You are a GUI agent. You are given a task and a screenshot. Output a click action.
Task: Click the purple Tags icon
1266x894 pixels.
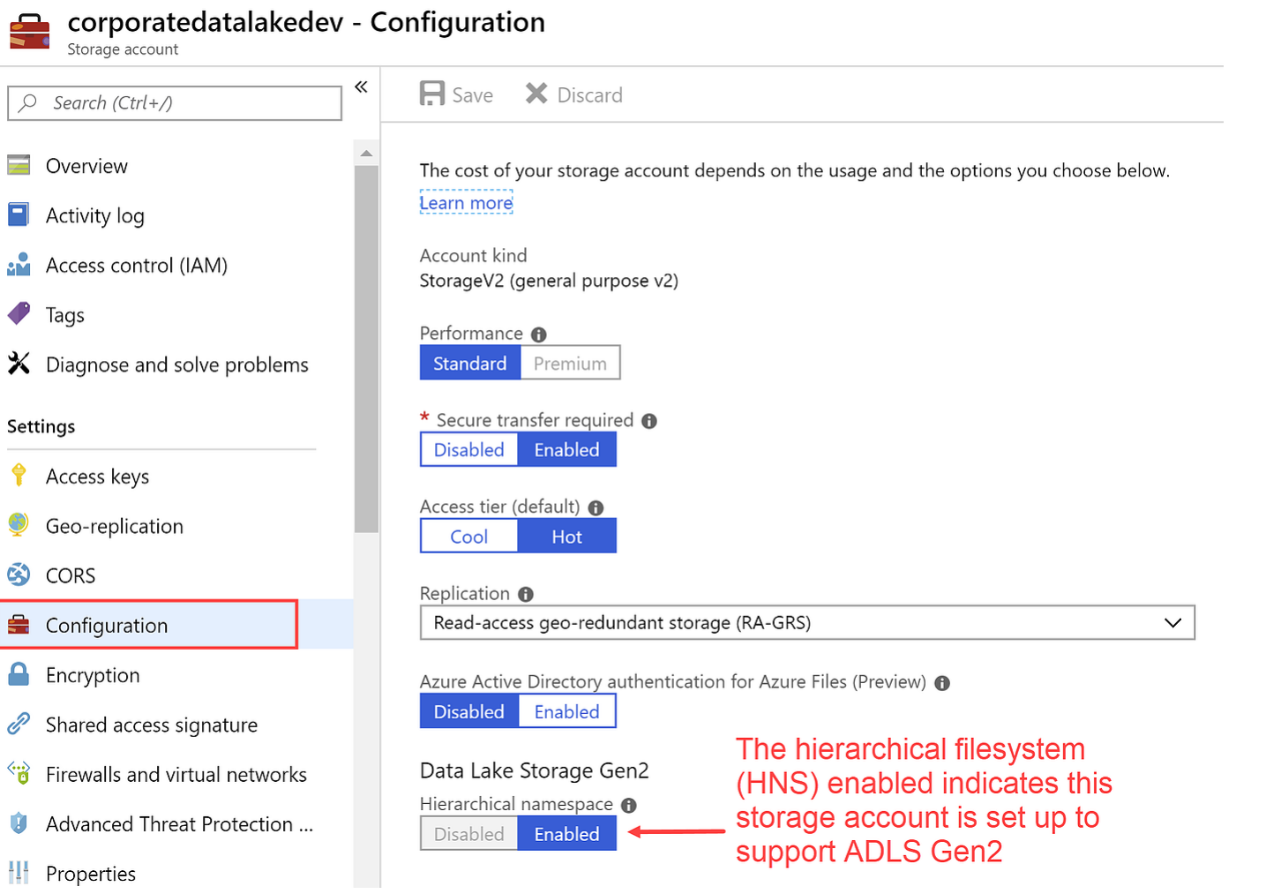click(x=19, y=313)
